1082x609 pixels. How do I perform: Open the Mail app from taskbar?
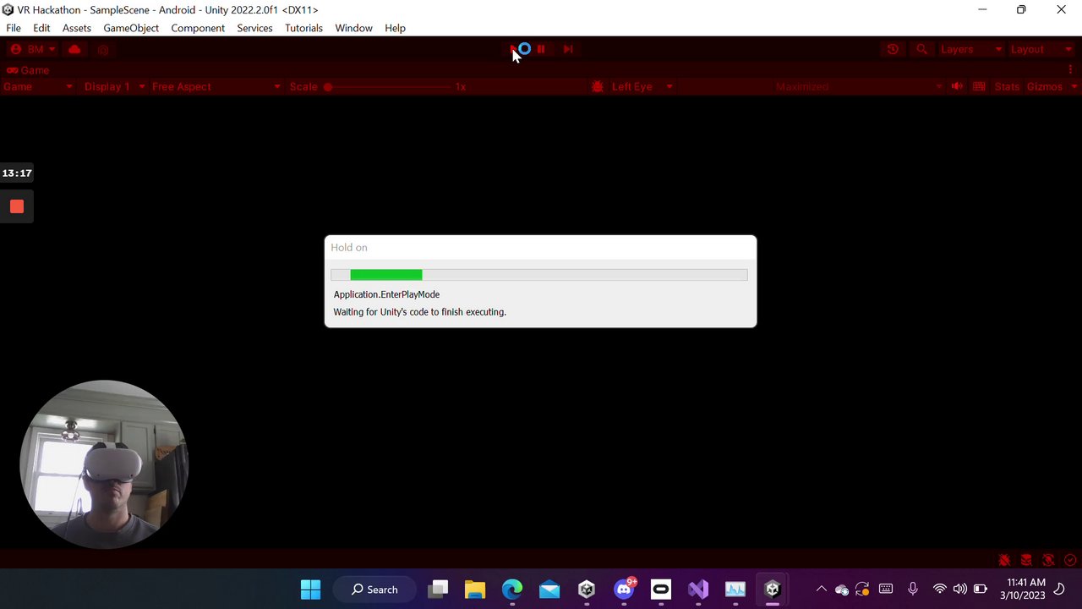(x=549, y=590)
